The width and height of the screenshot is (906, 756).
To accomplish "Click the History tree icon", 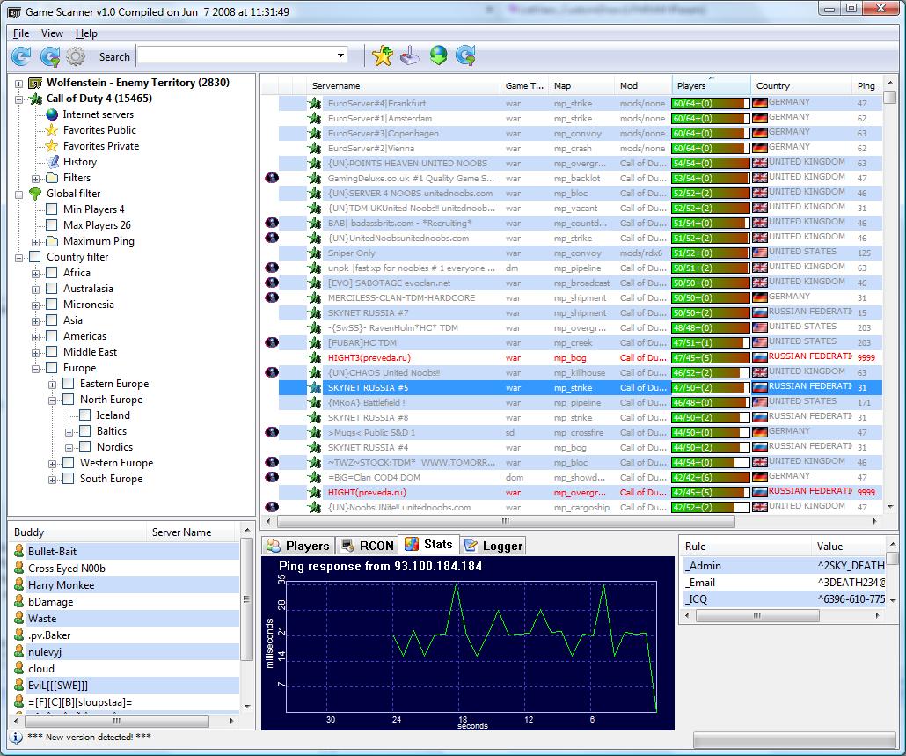I will pyautogui.click(x=52, y=162).
